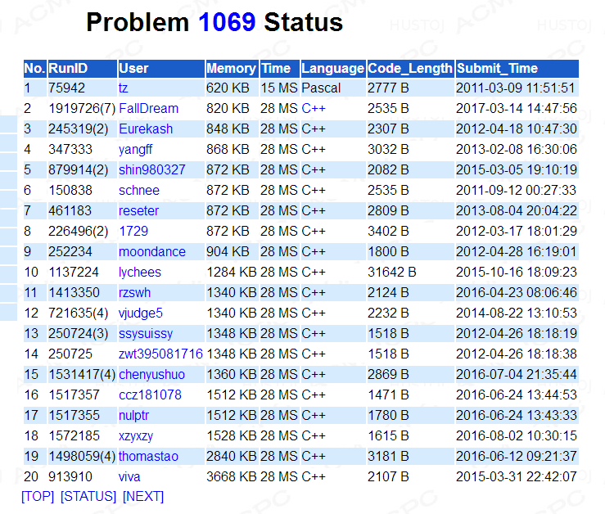Click the Code_Length column header

coord(410,68)
